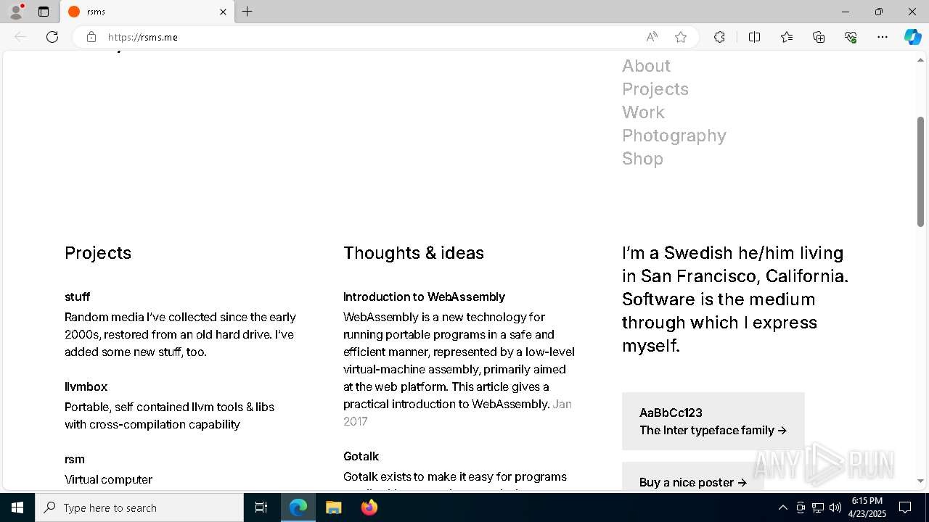Viewport: 929px width, 522px height.
Task: Open the Photography navigation link
Action: click(x=674, y=136)
